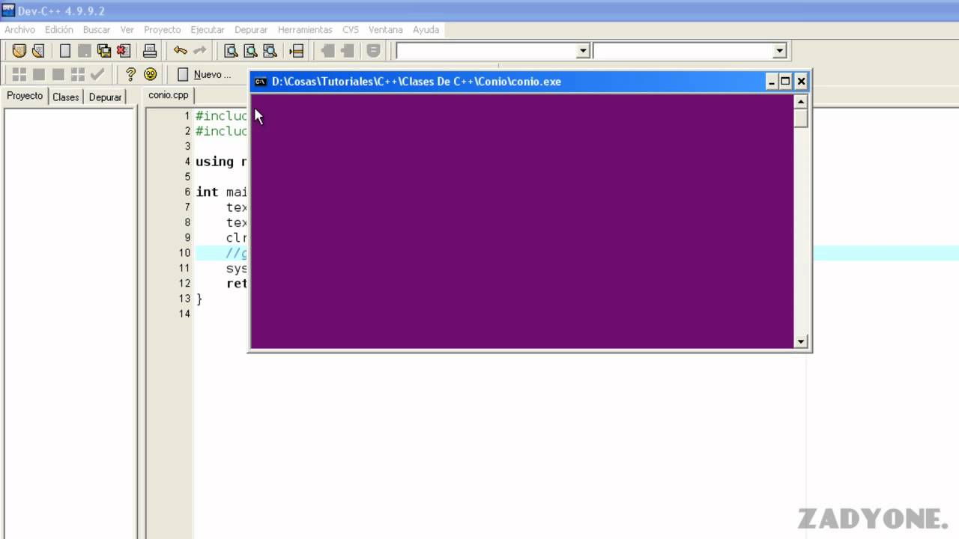This screenshot has width=959, height=539.
Task: Click the replace text toolbar icon
Action: pyautogui.click(x=250, y=51)
